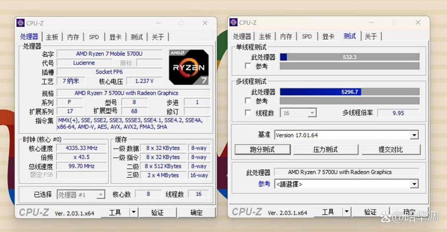The height and width of the screenshot is (232, 447).
Task: Click the 核心速度 field showing 4335.33 MHz
Action: click(x=81, y=148)
